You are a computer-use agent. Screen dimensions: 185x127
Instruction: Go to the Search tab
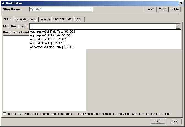(x=45, y=19)
